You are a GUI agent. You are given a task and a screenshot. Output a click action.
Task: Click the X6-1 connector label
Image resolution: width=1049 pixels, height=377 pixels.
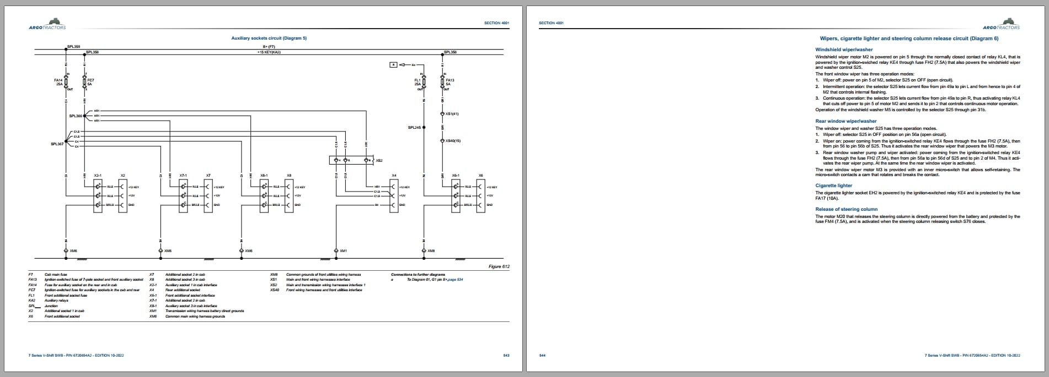(456, 176)
